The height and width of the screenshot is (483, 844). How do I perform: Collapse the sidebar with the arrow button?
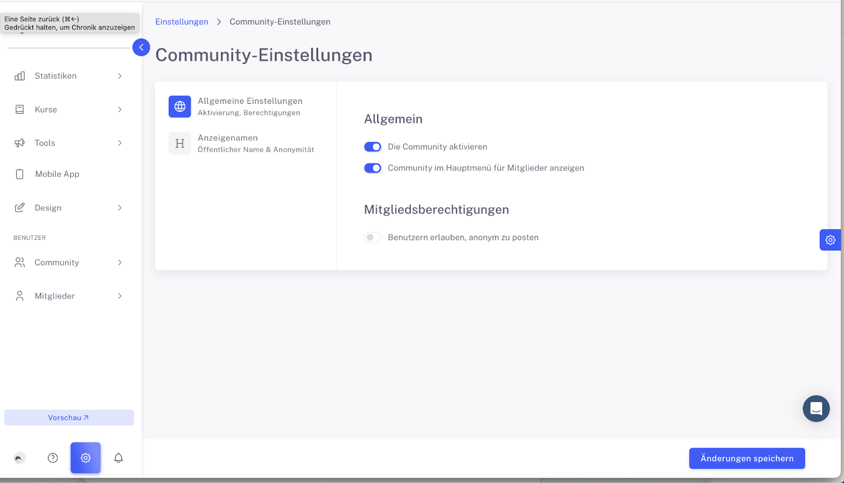click(x=141, y=47)
